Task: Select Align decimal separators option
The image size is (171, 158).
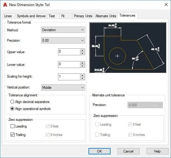Action: [x=12, y=102]
